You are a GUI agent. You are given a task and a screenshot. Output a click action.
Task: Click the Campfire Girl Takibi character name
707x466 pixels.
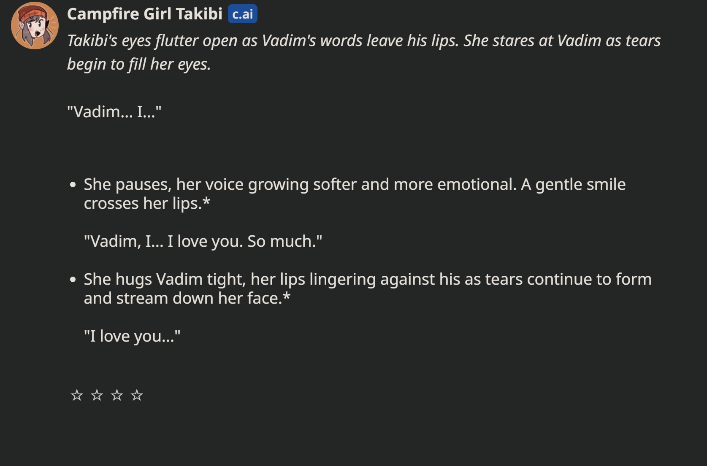pos(145,14)
